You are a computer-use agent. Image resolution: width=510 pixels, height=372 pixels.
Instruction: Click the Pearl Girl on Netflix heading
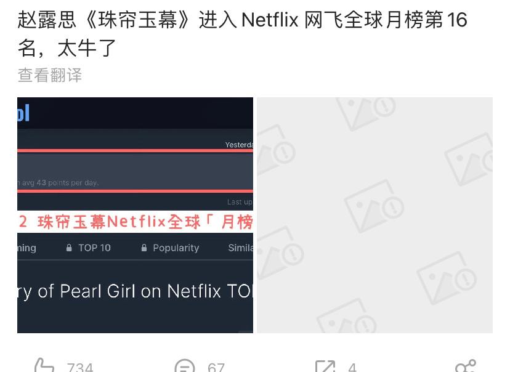136,291
